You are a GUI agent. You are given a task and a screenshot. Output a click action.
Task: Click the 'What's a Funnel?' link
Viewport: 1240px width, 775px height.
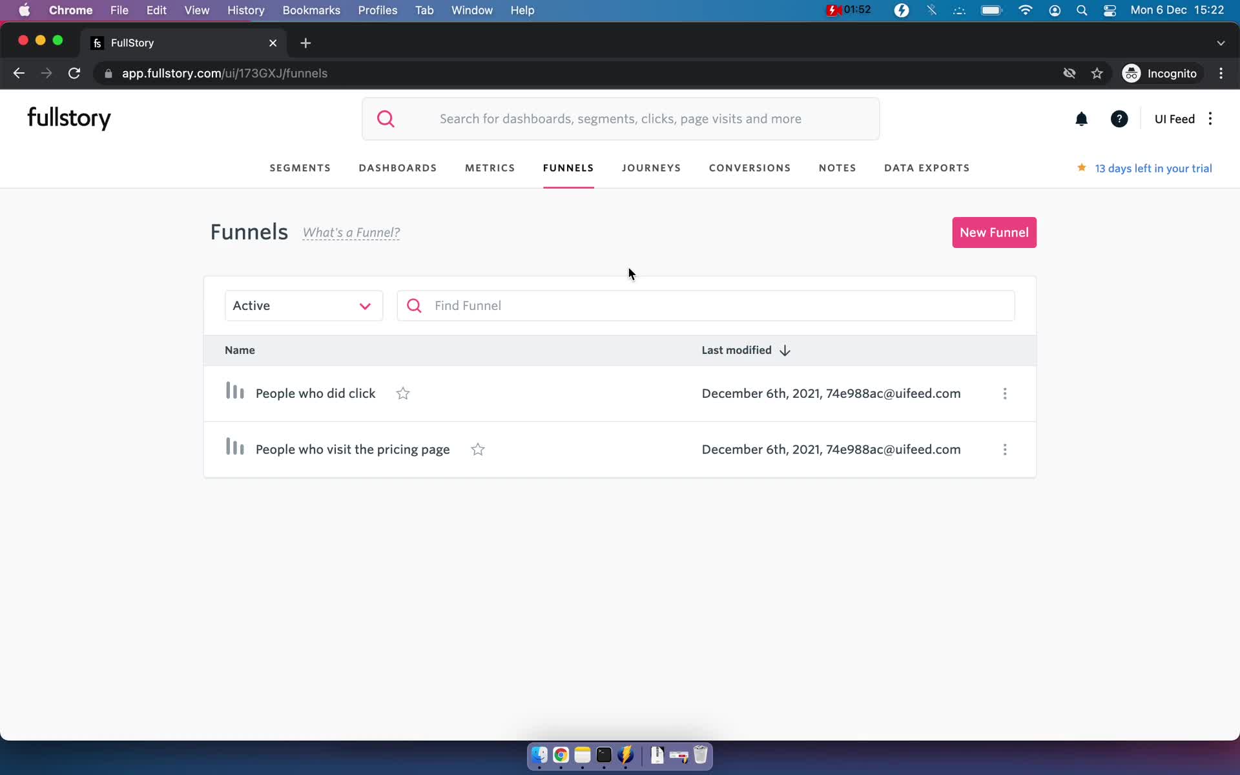point(352,233)
